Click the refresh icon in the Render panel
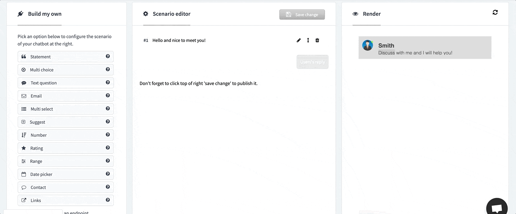The width and height of the screenshot is (516, 214). tap(495, 13)
